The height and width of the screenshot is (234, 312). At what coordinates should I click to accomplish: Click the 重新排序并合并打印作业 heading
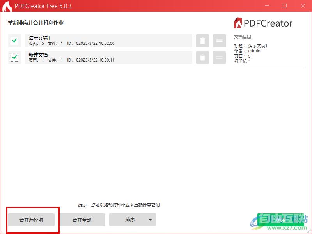[x=36, y=23]
